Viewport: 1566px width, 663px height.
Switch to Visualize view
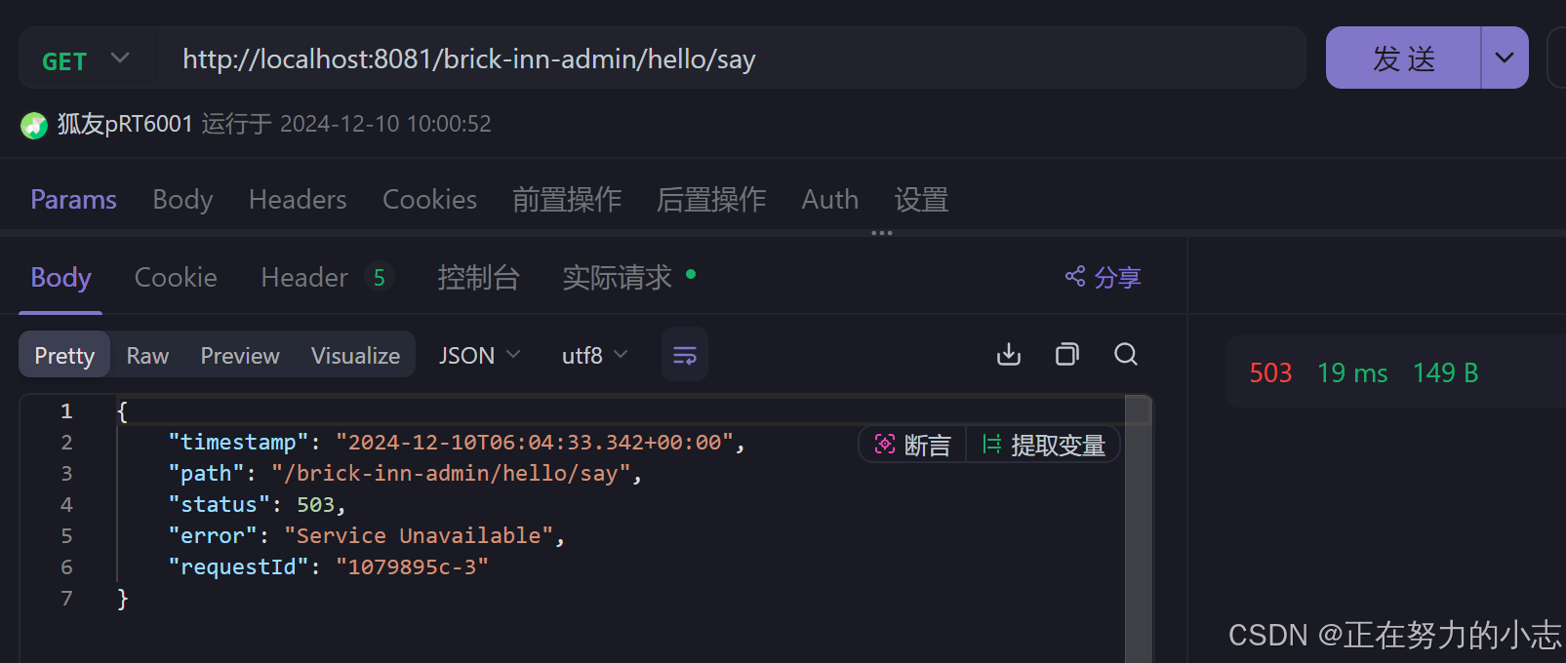(x=355, y=355)
